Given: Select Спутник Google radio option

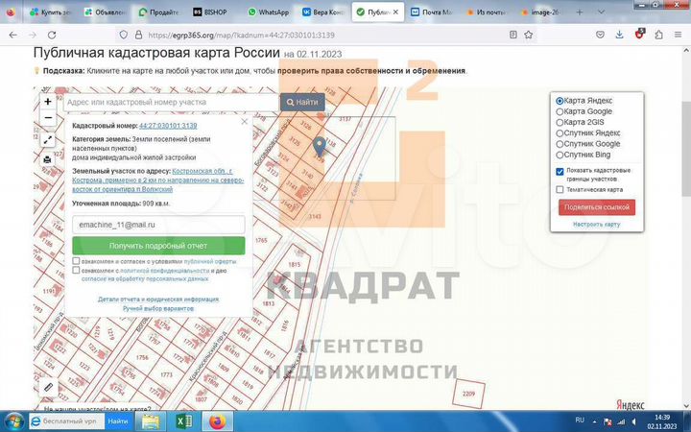Looking at the screenshot, I should click(560, 144).
